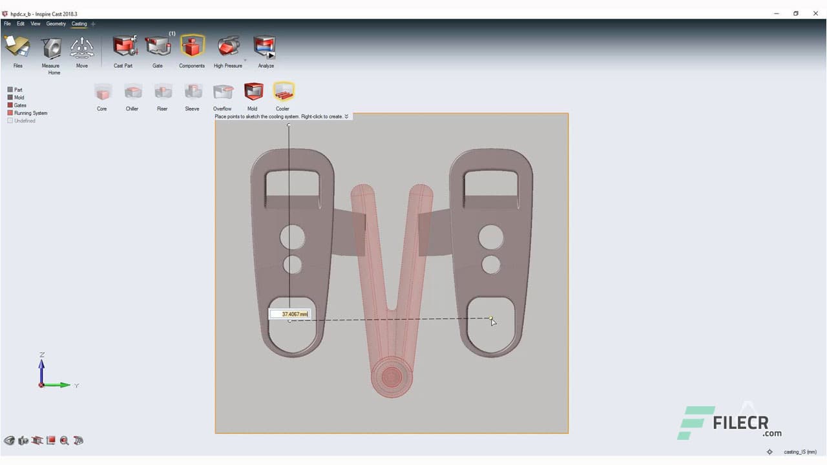This screenshot has width=827, height=465.
Task: Open the File menu
Action: [7, 24]
